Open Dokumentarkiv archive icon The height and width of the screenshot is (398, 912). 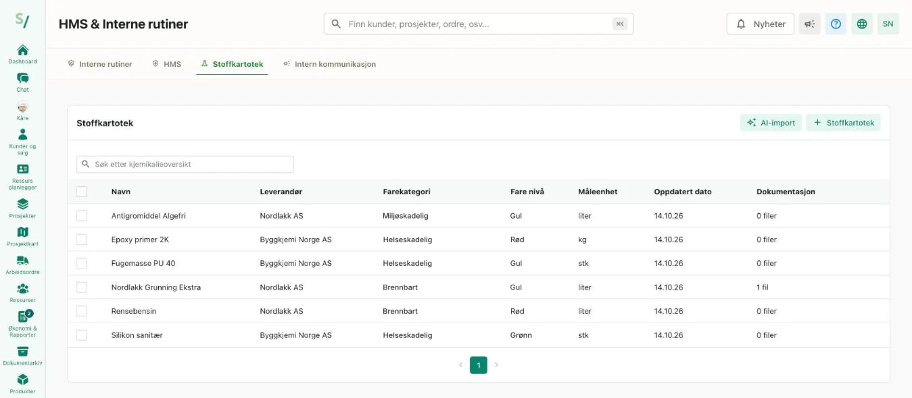tap(22, 351)
